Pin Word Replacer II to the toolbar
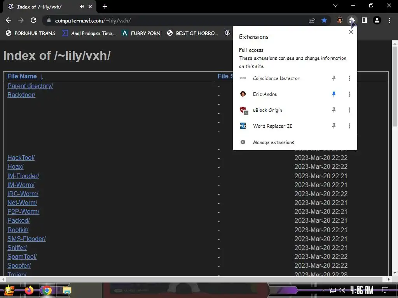 click(x=334, y=126)
